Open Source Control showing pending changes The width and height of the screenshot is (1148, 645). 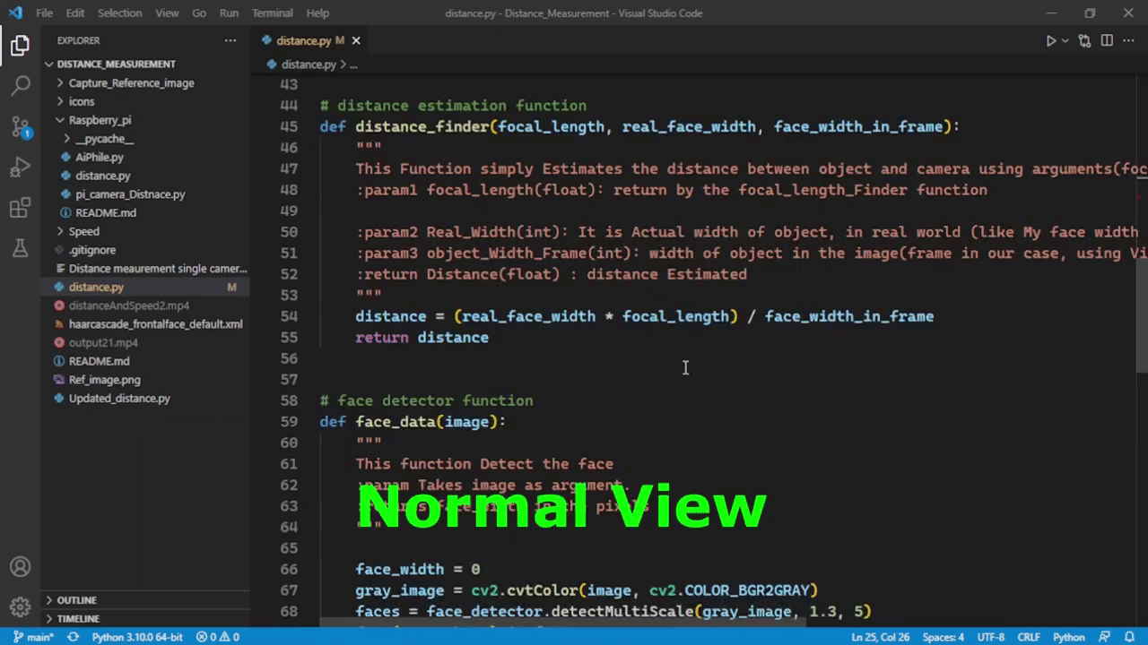[22, 126]
